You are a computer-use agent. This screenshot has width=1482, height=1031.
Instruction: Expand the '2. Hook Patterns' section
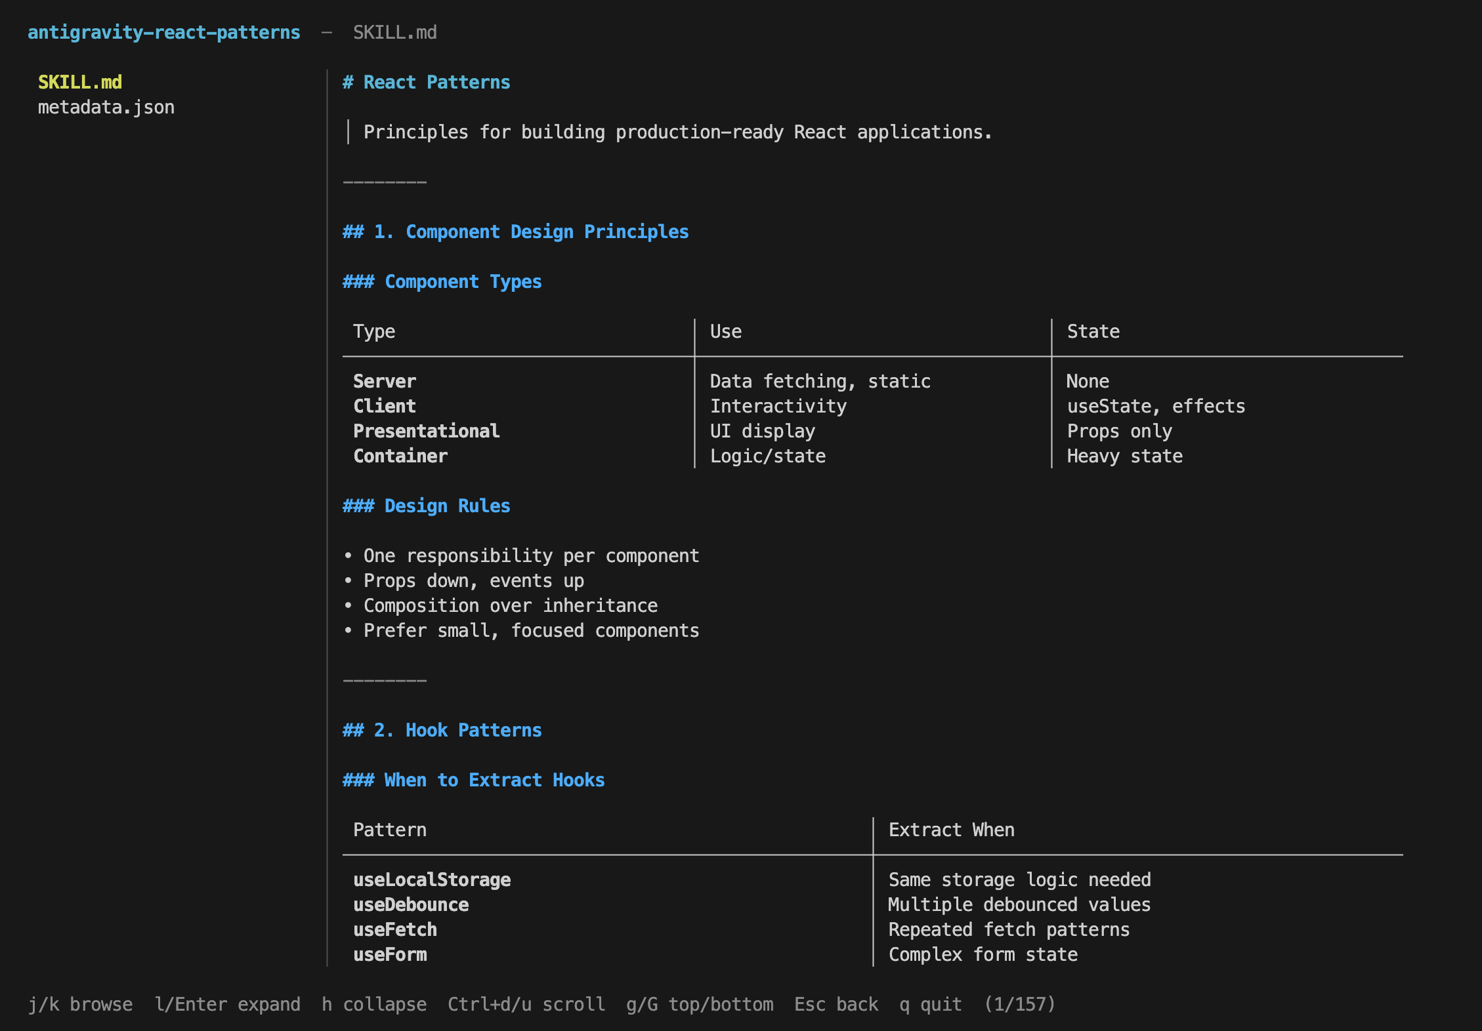[x=442, y=729]
